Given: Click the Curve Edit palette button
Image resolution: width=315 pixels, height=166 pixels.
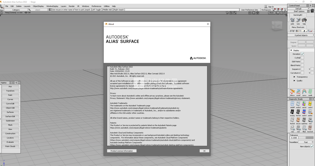Looking at the screenshot, I should click(x=10, y=104).
